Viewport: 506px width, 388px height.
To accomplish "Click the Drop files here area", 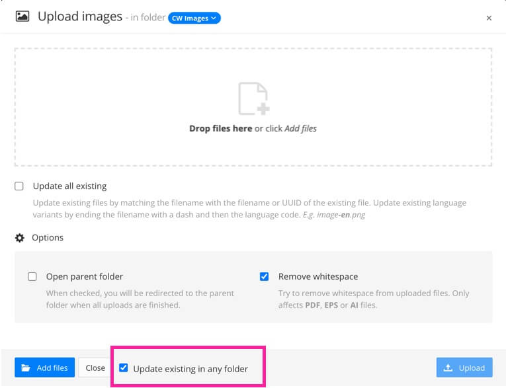I will click(x=253, y=107).
